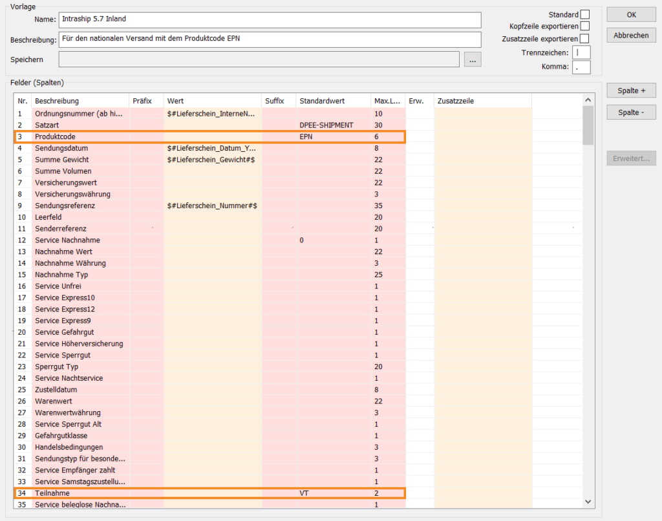This screenshot has height=521, width=662.
Task: Click the Beschreibung text field
Action: 270,39
